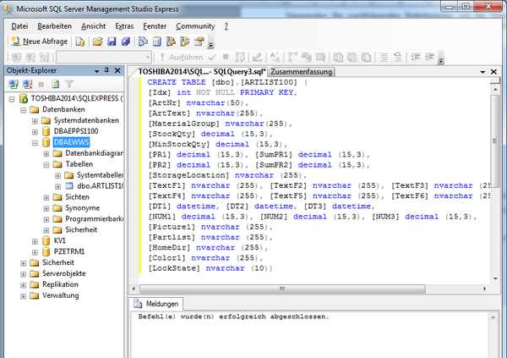
Task: Collapse the Tabellen folder
Action: [x=46, y=165]
